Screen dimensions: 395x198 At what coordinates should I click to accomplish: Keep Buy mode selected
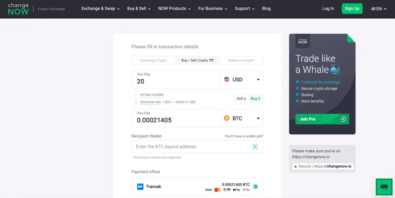[x=256, y=98]
